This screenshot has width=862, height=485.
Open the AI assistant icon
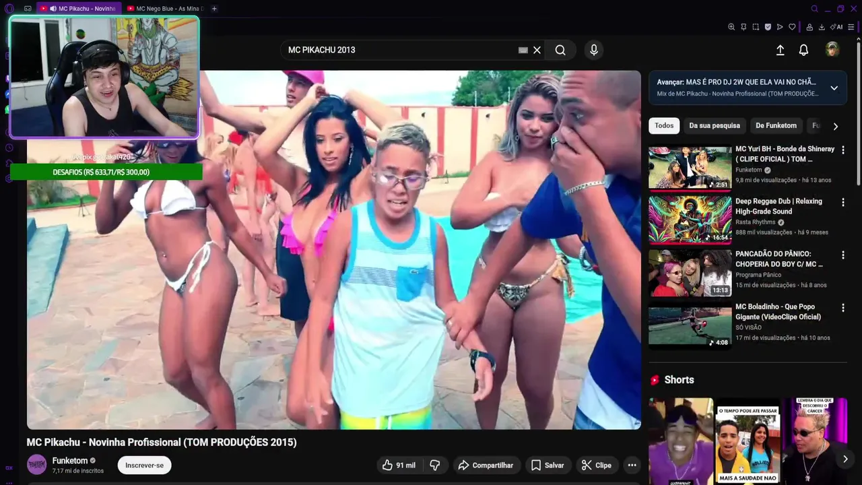pyautogui.click(x=836, y=27)
